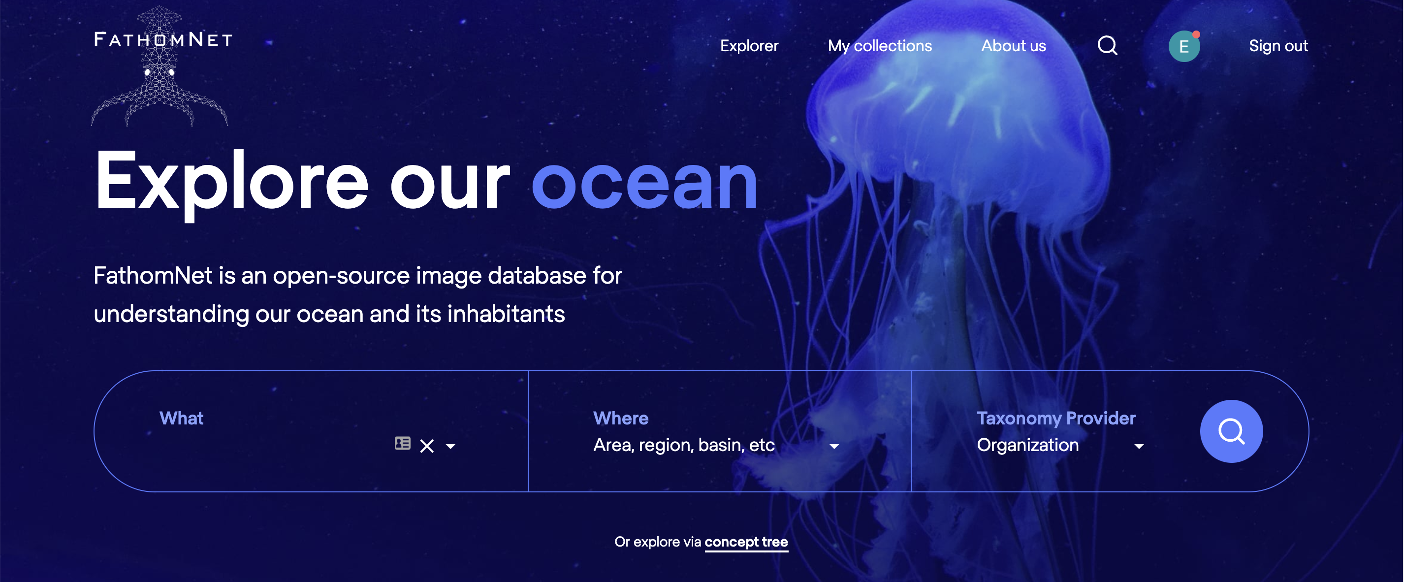Click the user profile avatar icon
Screen dimensions: 1404x582
pos(1184,47)
